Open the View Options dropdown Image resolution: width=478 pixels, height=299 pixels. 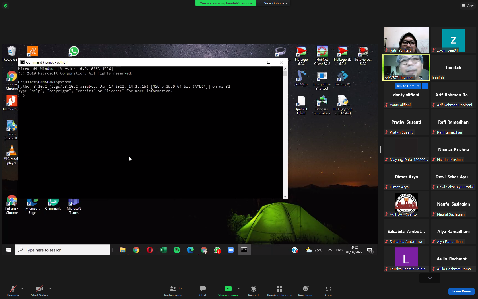[x=276, y=3]
